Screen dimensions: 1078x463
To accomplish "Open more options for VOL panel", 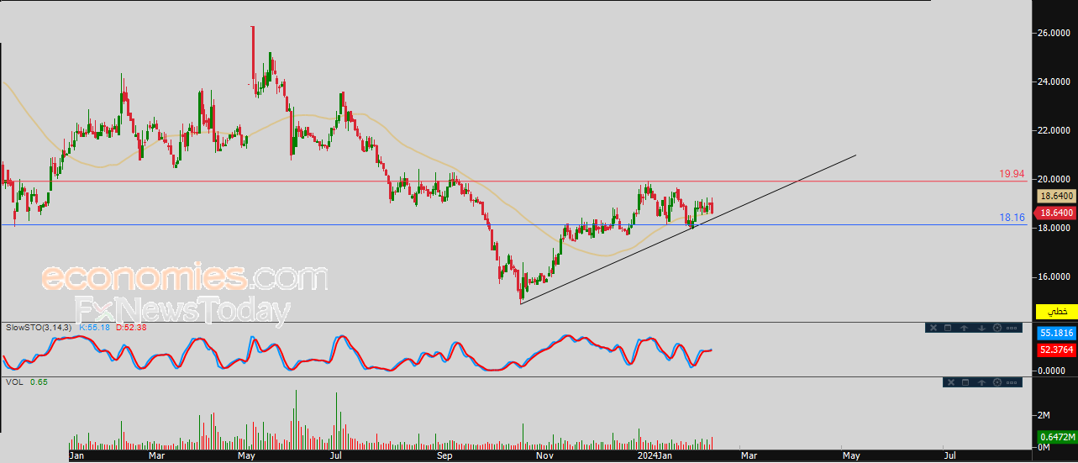I will tap(1012, 382).
